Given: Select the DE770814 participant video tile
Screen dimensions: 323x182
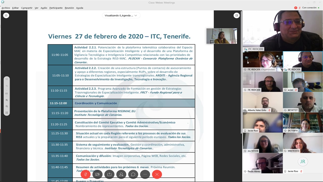Looking at the screenshot, I should click(x=303, y=123).
